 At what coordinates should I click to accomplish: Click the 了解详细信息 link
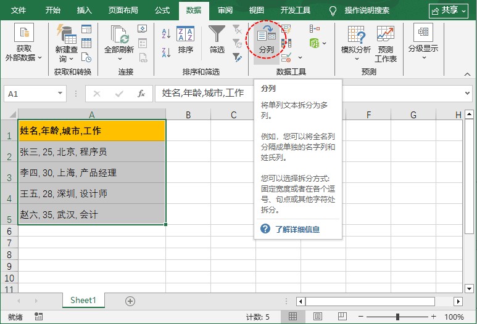297,229
